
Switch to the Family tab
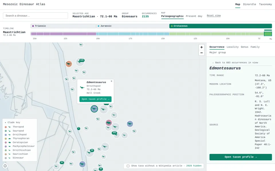tap(255, 47)
